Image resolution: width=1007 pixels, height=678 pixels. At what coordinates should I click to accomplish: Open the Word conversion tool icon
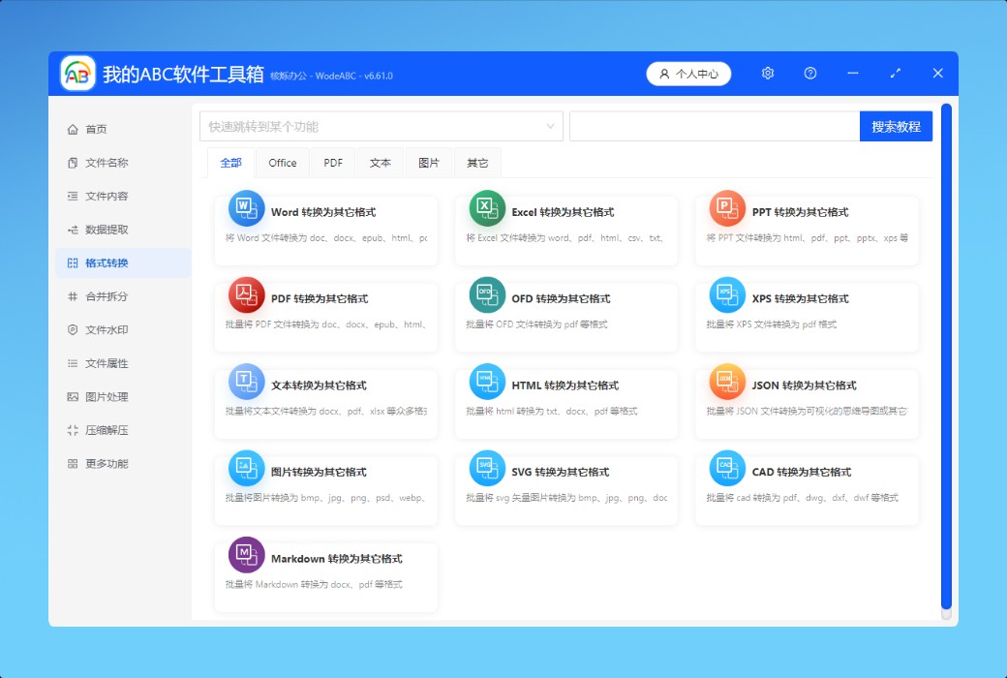(x=246, y=208)
